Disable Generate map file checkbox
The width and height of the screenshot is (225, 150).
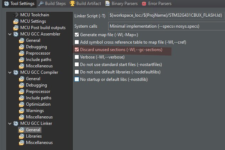click(x=77, y=35)
